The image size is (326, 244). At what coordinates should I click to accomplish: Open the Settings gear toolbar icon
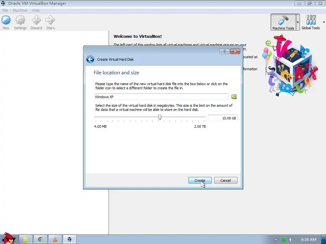click(x=20, y=22)
